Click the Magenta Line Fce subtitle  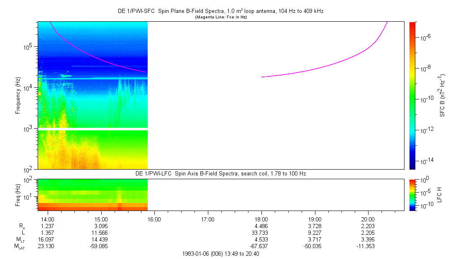pos(220,17)
